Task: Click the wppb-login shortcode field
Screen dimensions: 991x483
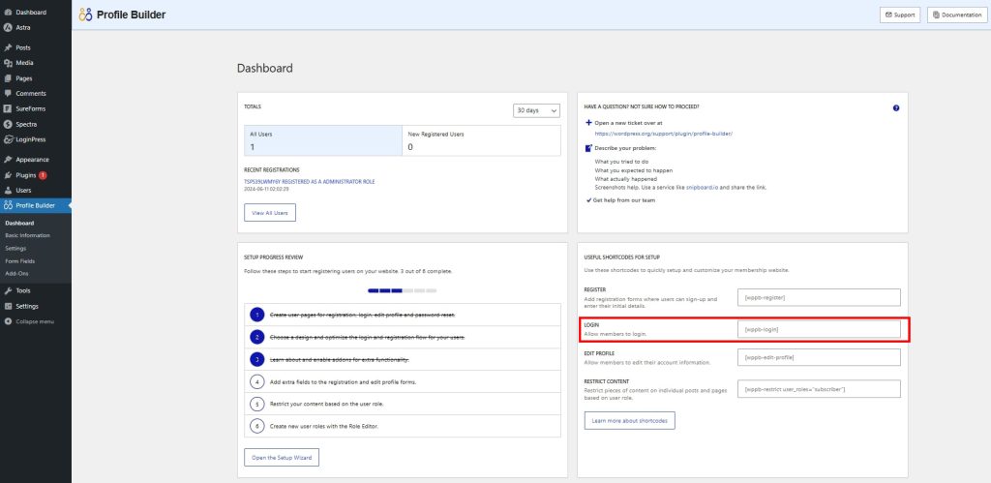Action: [819, 329]
